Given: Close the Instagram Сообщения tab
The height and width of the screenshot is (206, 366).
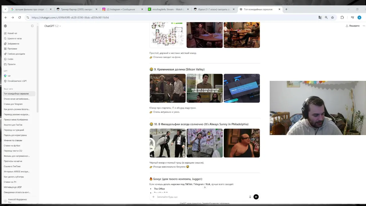Looking at the screenshot, I should click(x=142, y=9).
